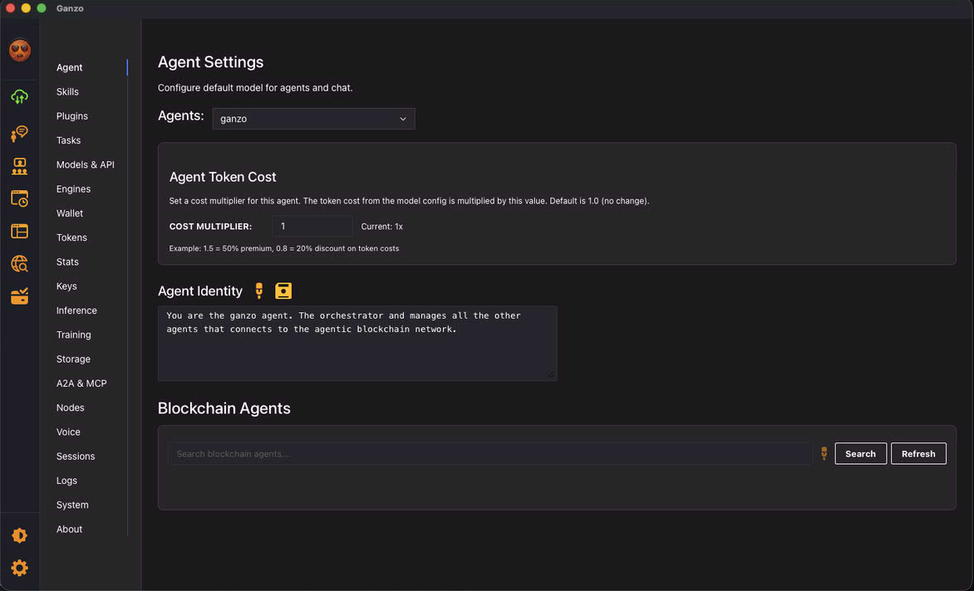974x591 pixels.
Task: Open the Keys section
Action: 66,286
